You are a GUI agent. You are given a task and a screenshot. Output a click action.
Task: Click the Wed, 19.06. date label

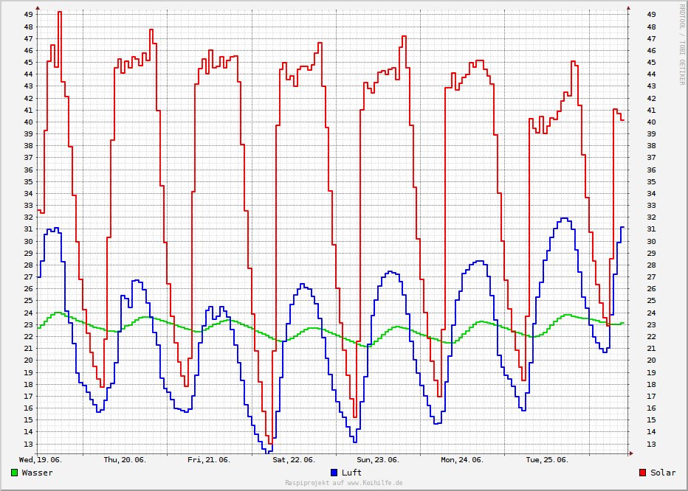(41, 459)
